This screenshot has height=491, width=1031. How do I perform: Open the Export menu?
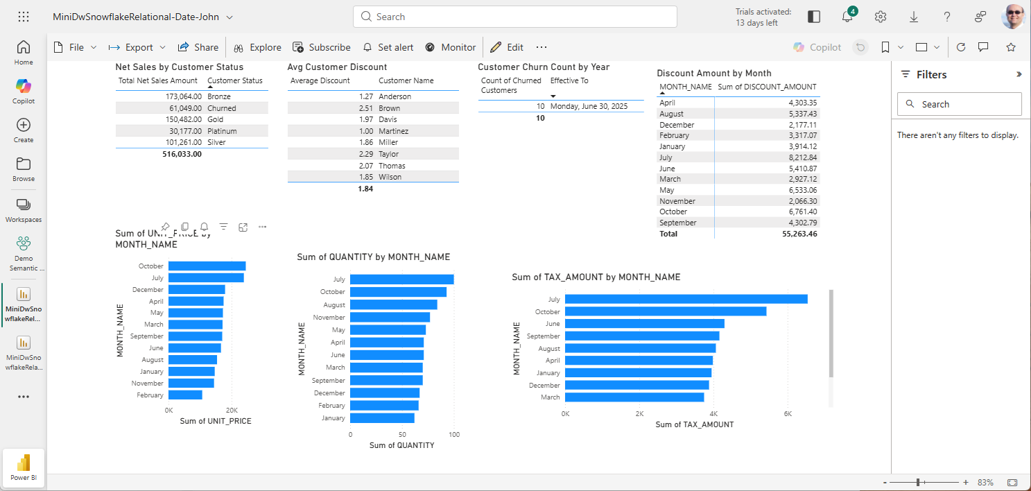[x=138, y=47]
